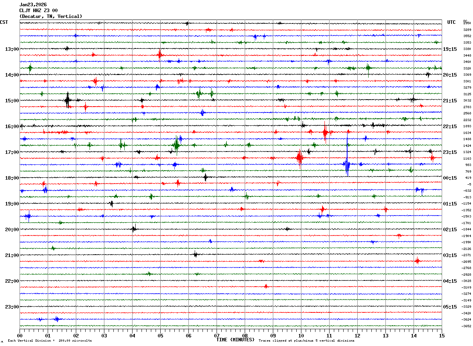Select DC offset value 2783
The image size is (473, 346).
point(467,107)
